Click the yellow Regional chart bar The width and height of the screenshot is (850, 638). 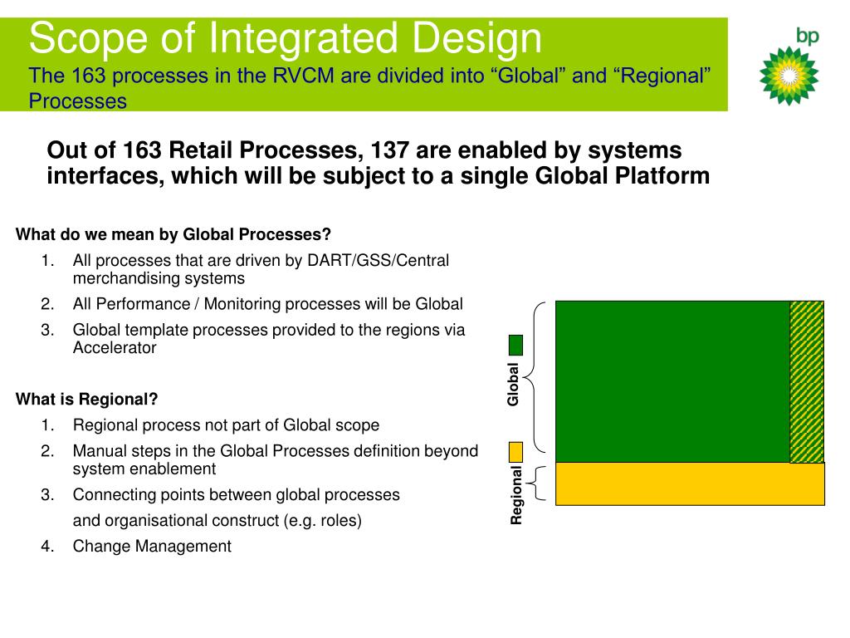click(x=690, y=484)
